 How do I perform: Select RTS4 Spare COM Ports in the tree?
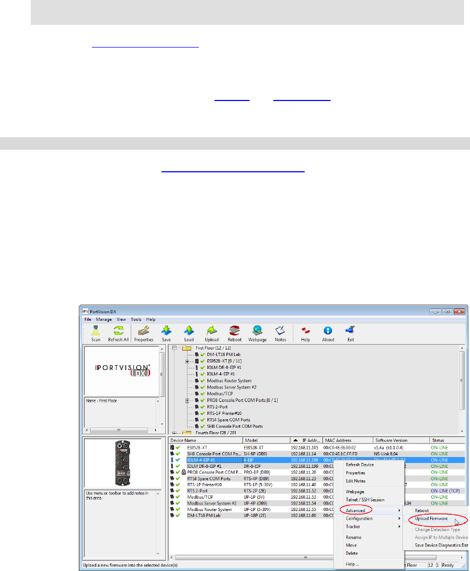[x=229, y=420]
